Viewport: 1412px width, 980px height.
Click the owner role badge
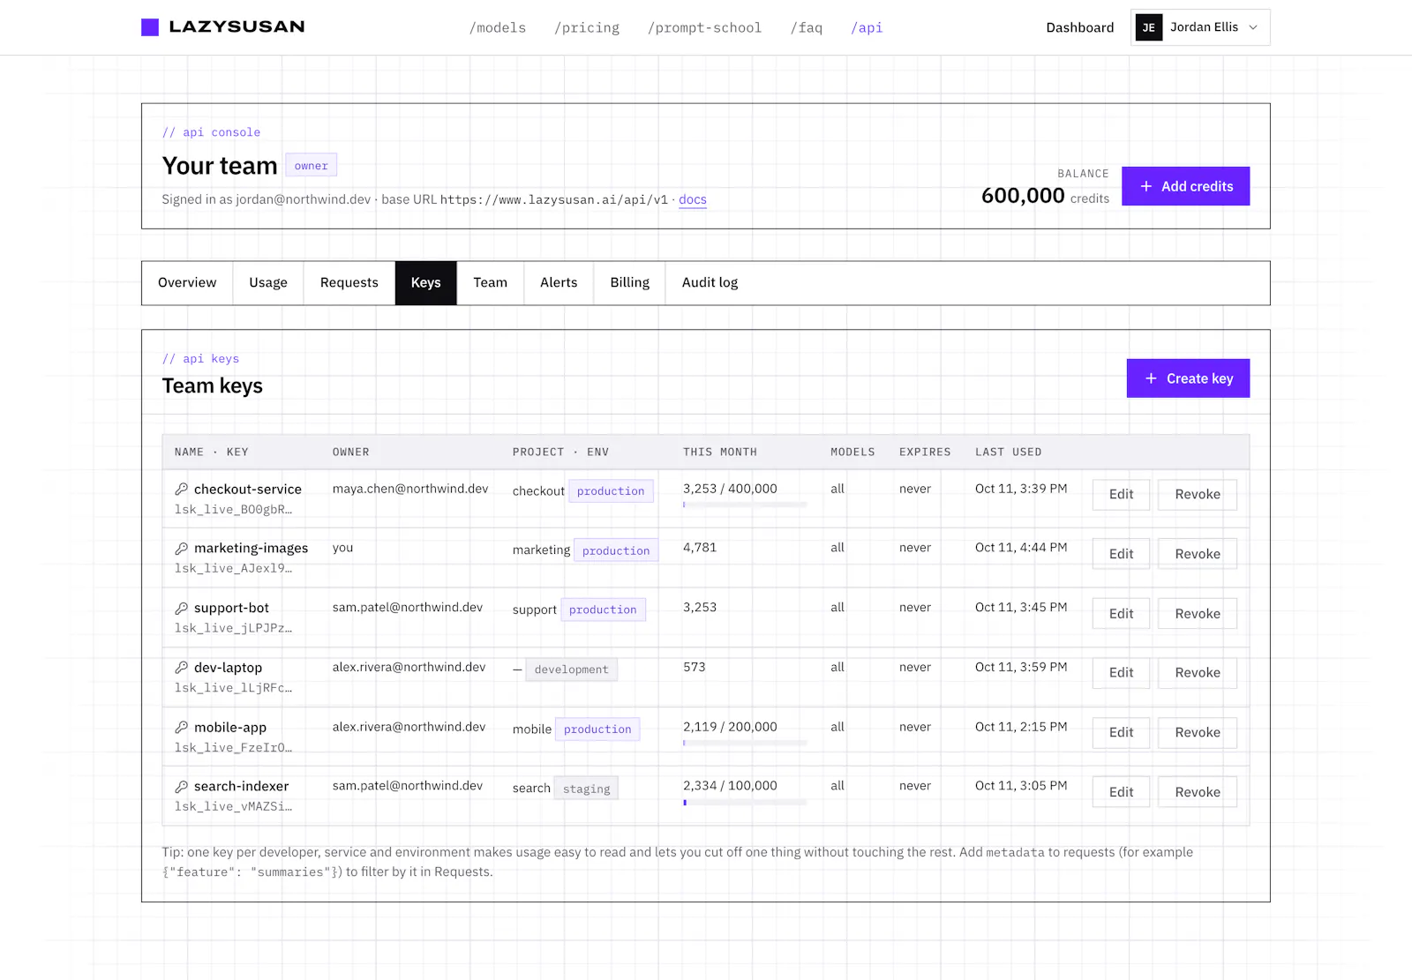pos(311,166)
